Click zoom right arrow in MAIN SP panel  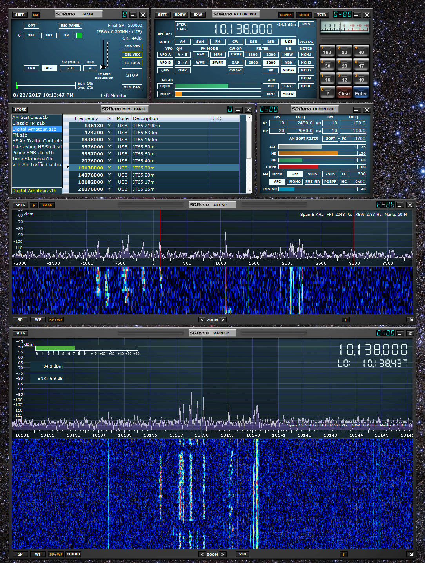pos(222,554)
